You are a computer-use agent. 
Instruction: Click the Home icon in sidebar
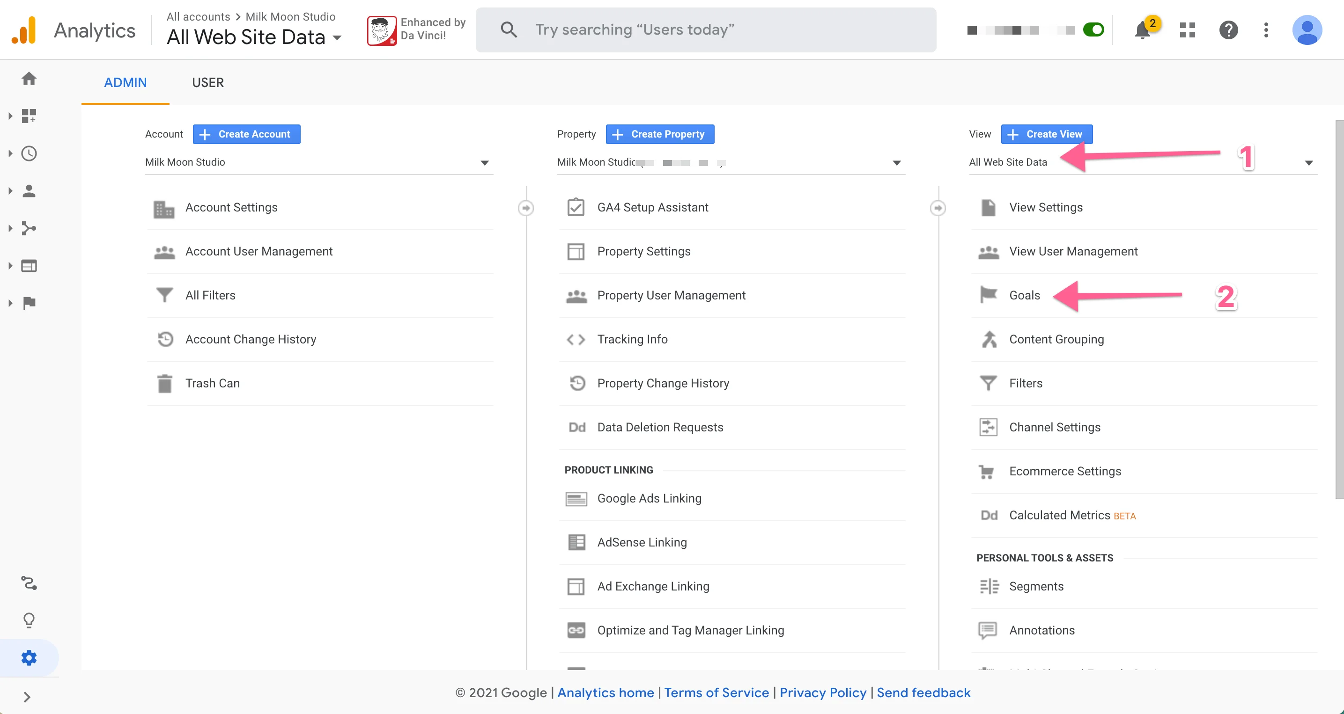point(29,79)
